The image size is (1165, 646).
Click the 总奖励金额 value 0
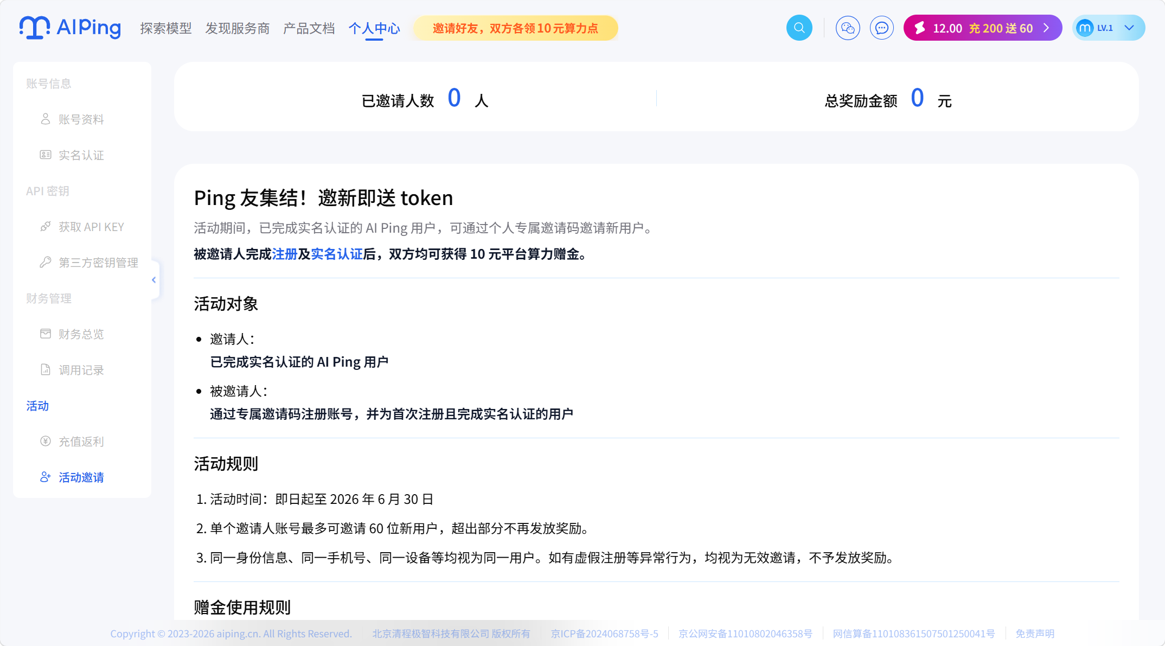[x=917, y=98]
